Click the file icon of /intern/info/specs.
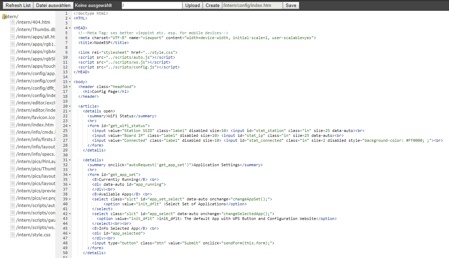This screenshot has height=258, width=449. (13, 154)
